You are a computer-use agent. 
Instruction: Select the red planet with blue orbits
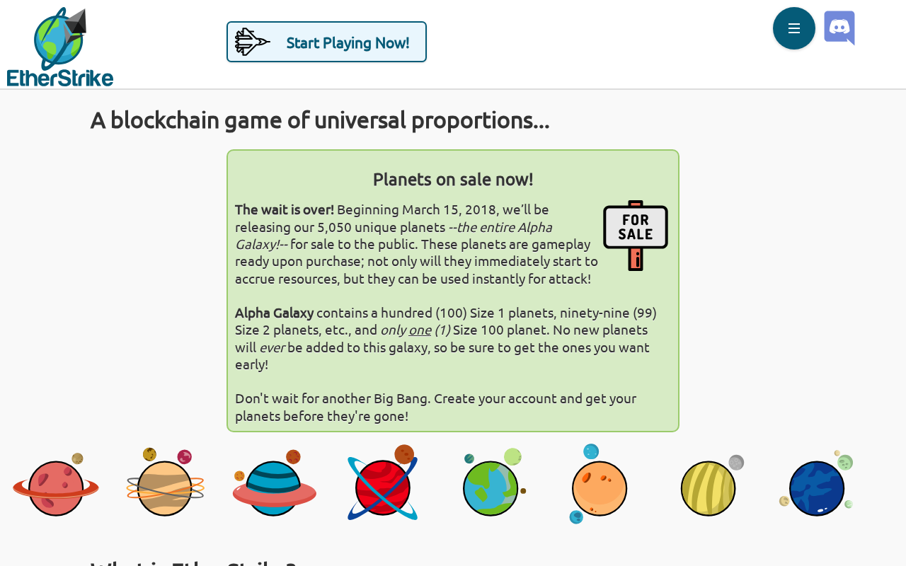point(383,483)
